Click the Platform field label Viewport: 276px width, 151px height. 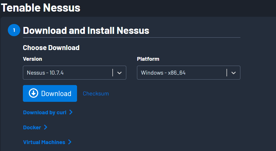pyautogui.click(x=148, y=59)
